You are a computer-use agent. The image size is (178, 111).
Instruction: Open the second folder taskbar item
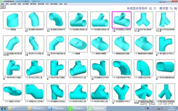coord(37,108)
